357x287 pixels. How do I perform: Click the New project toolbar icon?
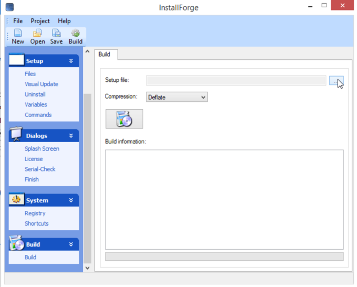click(18, 37)
